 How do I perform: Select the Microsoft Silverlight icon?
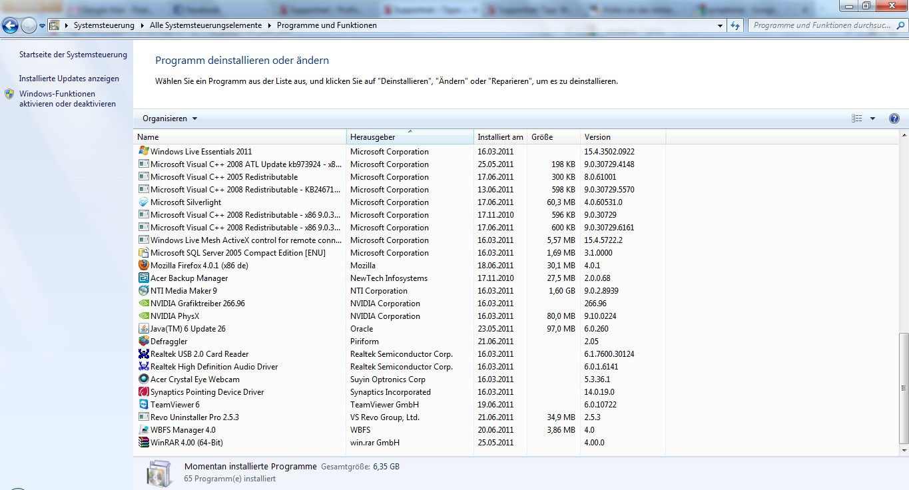click(x=143, y=202)
